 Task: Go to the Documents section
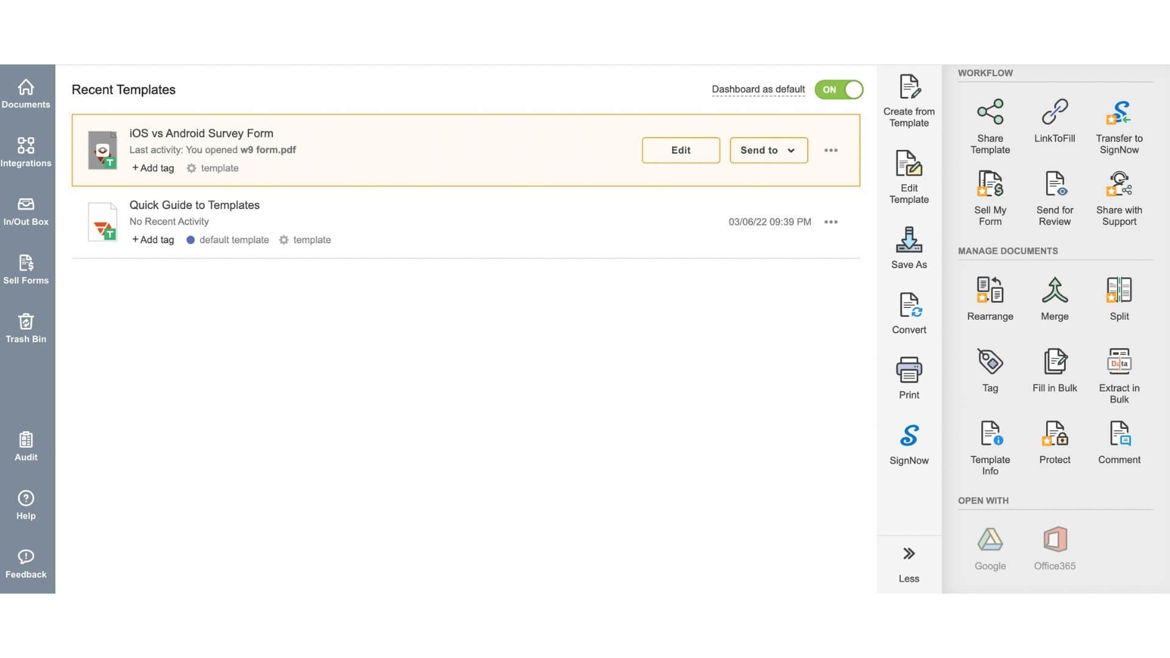(x=26, y=93)
